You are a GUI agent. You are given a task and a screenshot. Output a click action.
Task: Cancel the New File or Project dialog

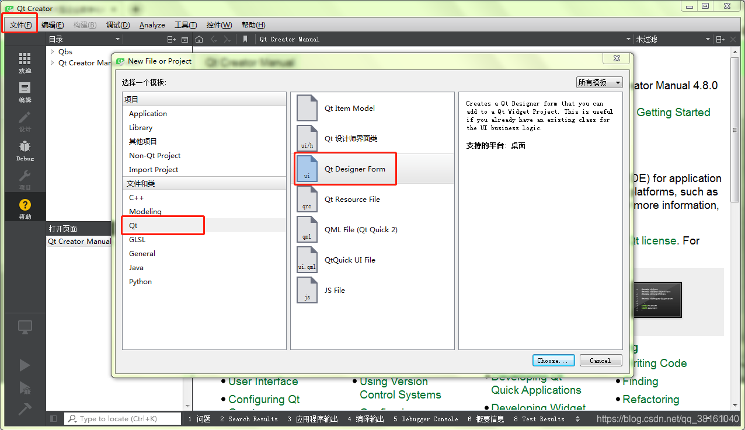[601, 360]
